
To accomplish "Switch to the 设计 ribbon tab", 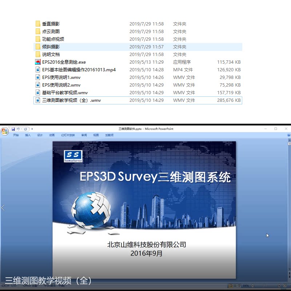I will coord(40,135).
